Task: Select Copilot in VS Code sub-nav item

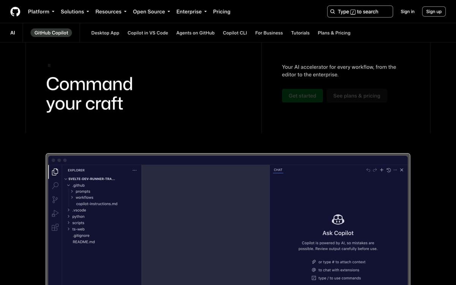Action: pos(148,33)
